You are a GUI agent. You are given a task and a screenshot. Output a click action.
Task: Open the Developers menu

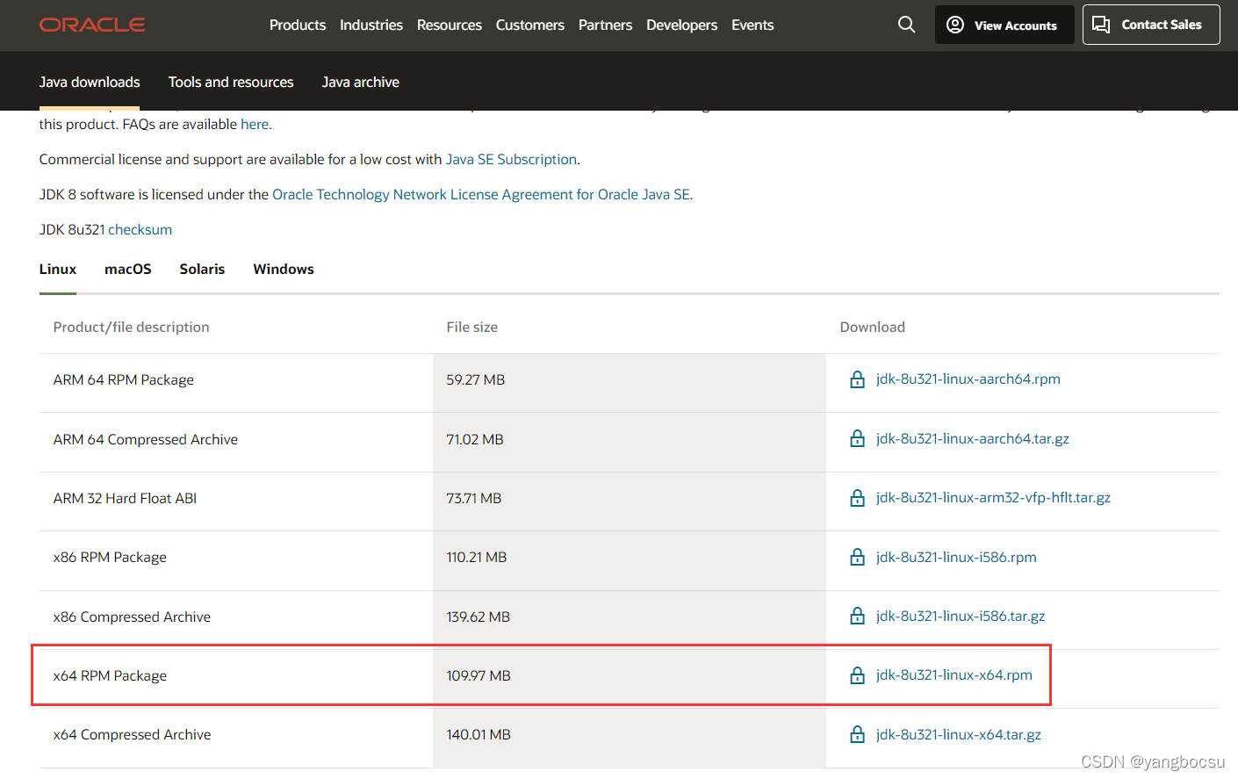click(x=682, y=25)
